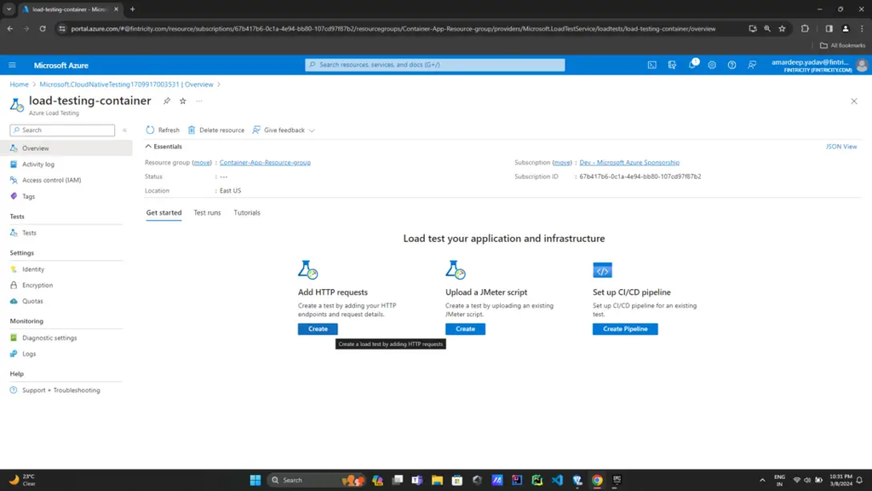Pin load-testing-container using the pin icon
Screen dimensions: 872x491
click(167, 101)
